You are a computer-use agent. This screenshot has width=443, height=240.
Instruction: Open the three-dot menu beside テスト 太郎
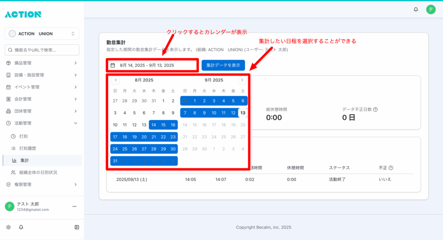[x=74, y=206]
